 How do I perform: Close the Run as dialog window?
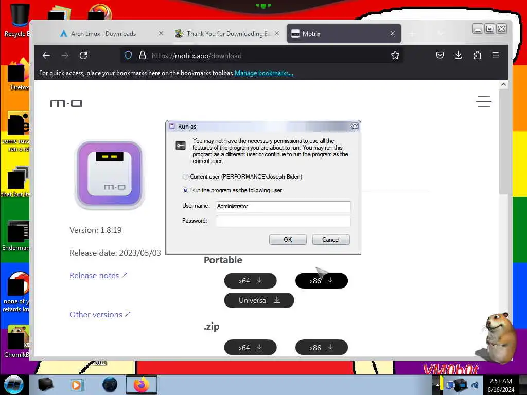point(355,127)
